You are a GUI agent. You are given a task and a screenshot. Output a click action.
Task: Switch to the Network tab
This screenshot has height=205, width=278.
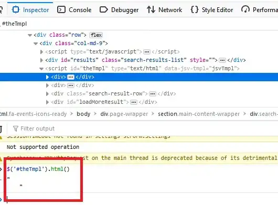(x=164, y=10)
